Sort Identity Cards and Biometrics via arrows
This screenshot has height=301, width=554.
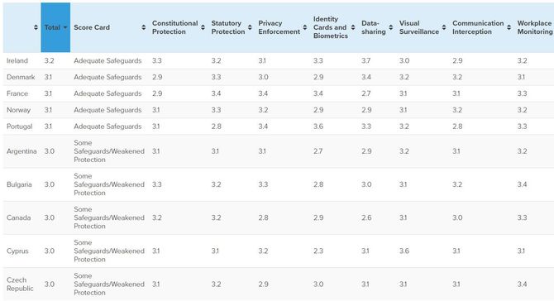pos(353,27)
